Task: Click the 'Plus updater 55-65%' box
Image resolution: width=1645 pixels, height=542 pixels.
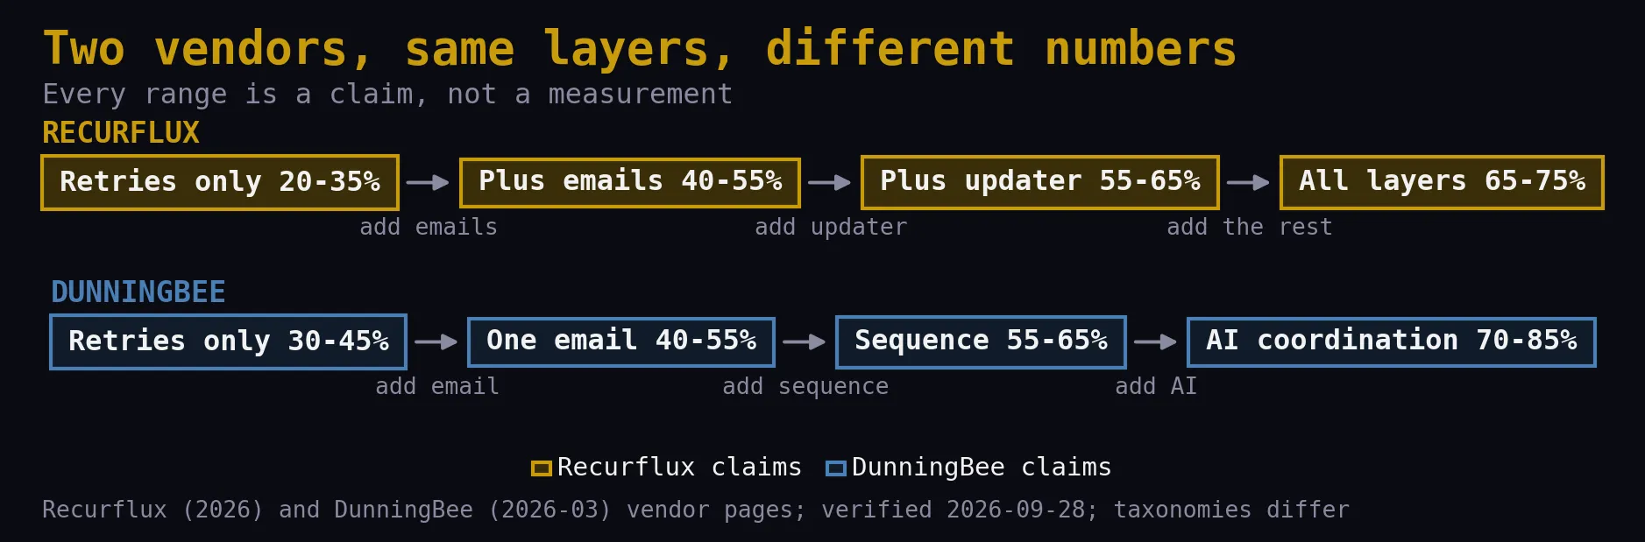Action: pyautogui.click(x=1040, y=182)
